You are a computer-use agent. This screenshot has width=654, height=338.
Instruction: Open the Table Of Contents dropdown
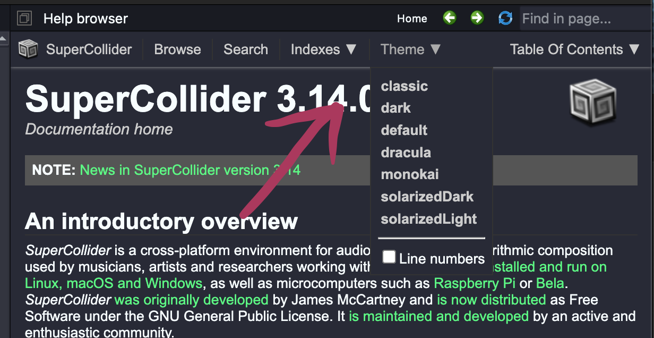(574, 49)
